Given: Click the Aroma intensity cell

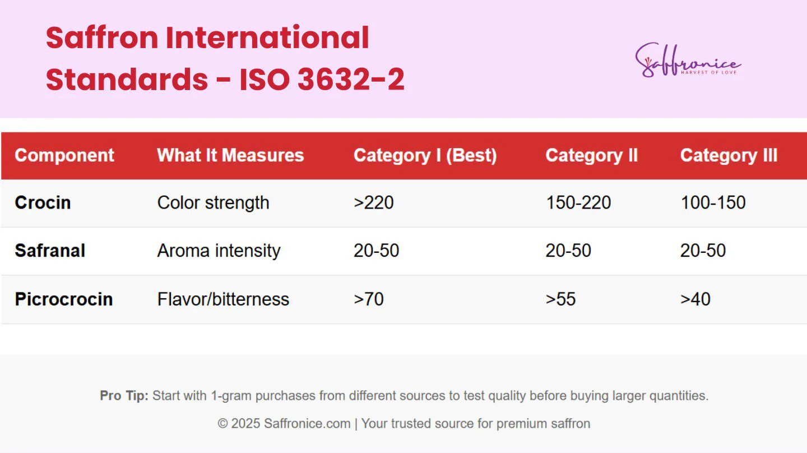Looking at the screenshot, I should (x=219, y=251).
